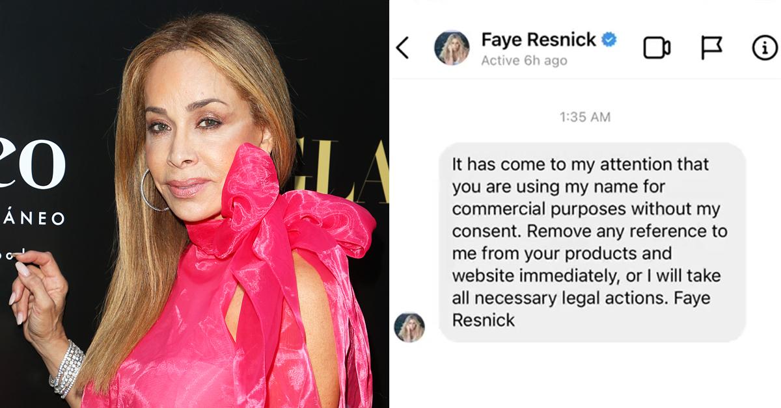Open the Faye Resnick name in chat header
Viewport: 781px width, 408px height.
tap(538, 40)
